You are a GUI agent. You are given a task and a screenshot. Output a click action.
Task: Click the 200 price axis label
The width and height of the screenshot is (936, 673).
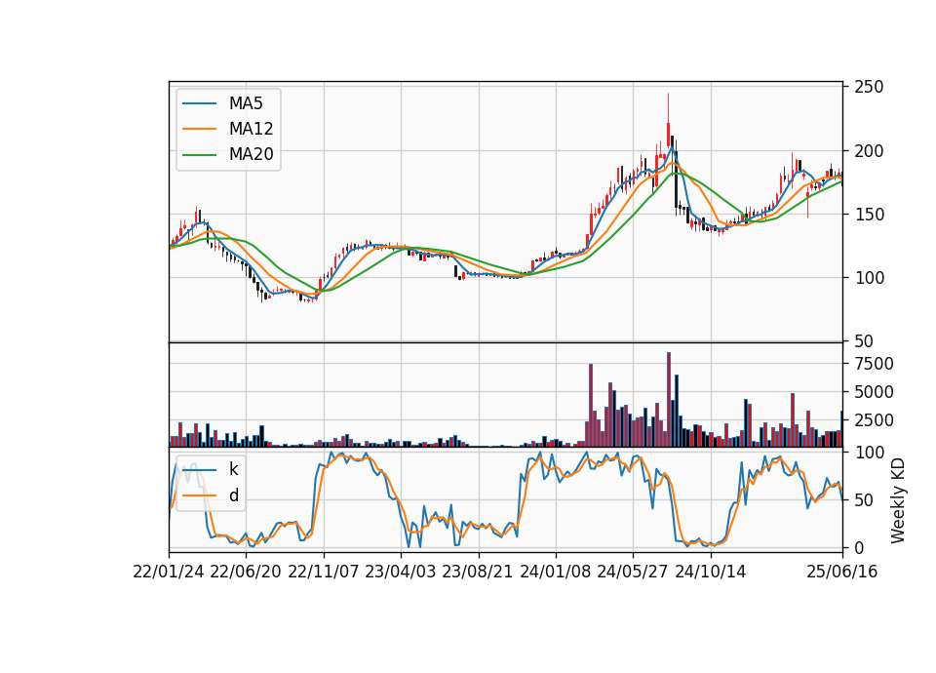869,151
